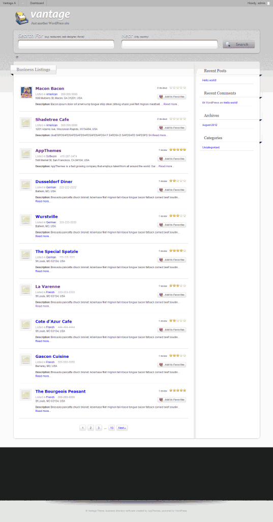Click the Shadetree Cafe placeholder image icon
Image resolution: width=273 pixels, height=522 pixels.
click(26, 123)
